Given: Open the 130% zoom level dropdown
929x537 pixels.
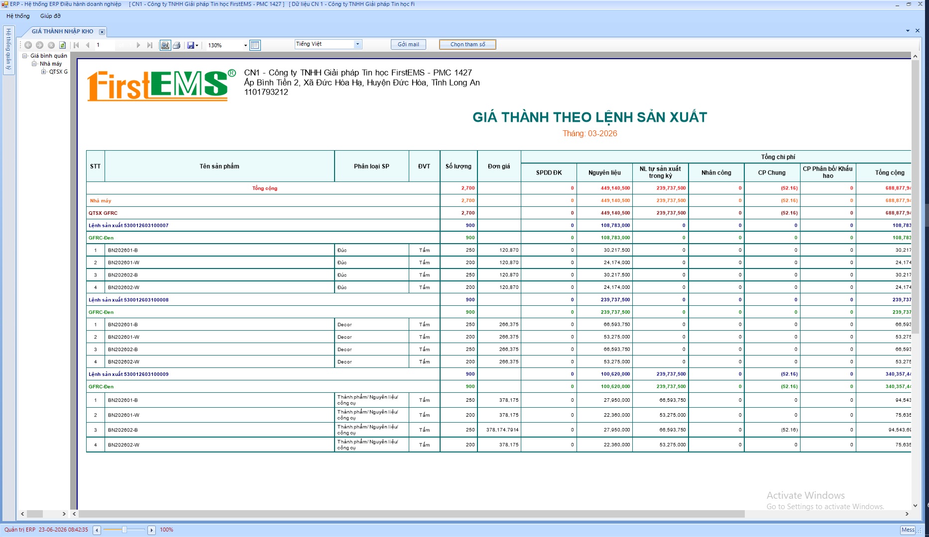Looking at the screenshot, I should coord(245,45).
